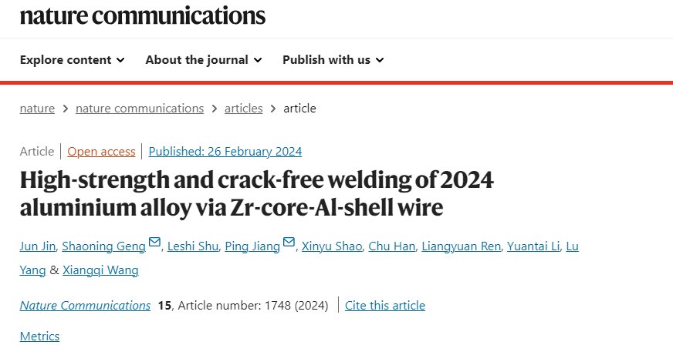Open the nature communications breadcrumb link
The width and height of the screenshot is (673, 355).
click(x=140, y=109)
